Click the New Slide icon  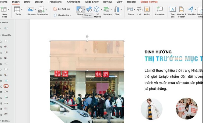pyautogui.click(x=4, y=9)
